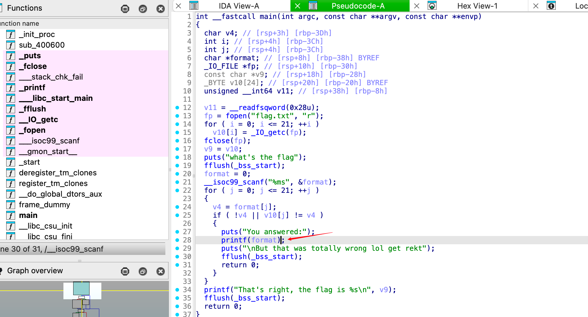This screenshot has width=588, height=317.
Task: Toggle breakpoint dot on line 13
Action: pyautogui.click(x=177, y=116)
